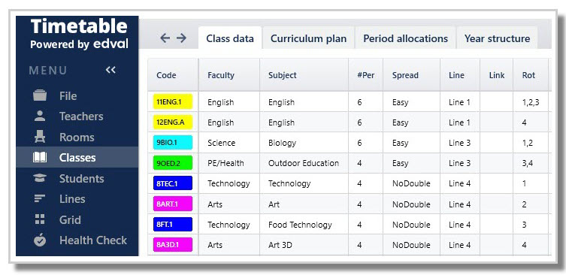Go forward with the right arrow
Screen dimensions: 566x275
(x=181, y=38)
